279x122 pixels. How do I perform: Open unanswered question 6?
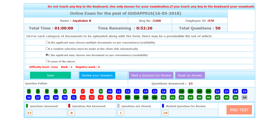[74, 91]
